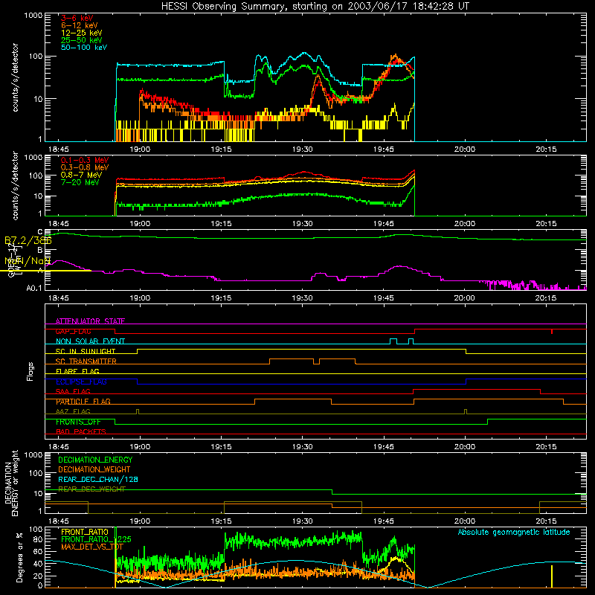The height and width of the screenshot is (595, 595).
Task: Click the 12-25 keV legend label
Action: coord(82,33)
